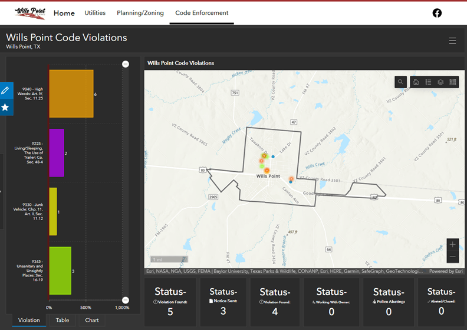Select the orange High Weeds bar
This screenshot has height=330, width=467.
click(x=71, y=94)
